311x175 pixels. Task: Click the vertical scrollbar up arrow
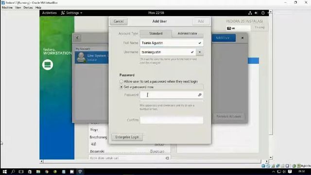tap(271, 12)
